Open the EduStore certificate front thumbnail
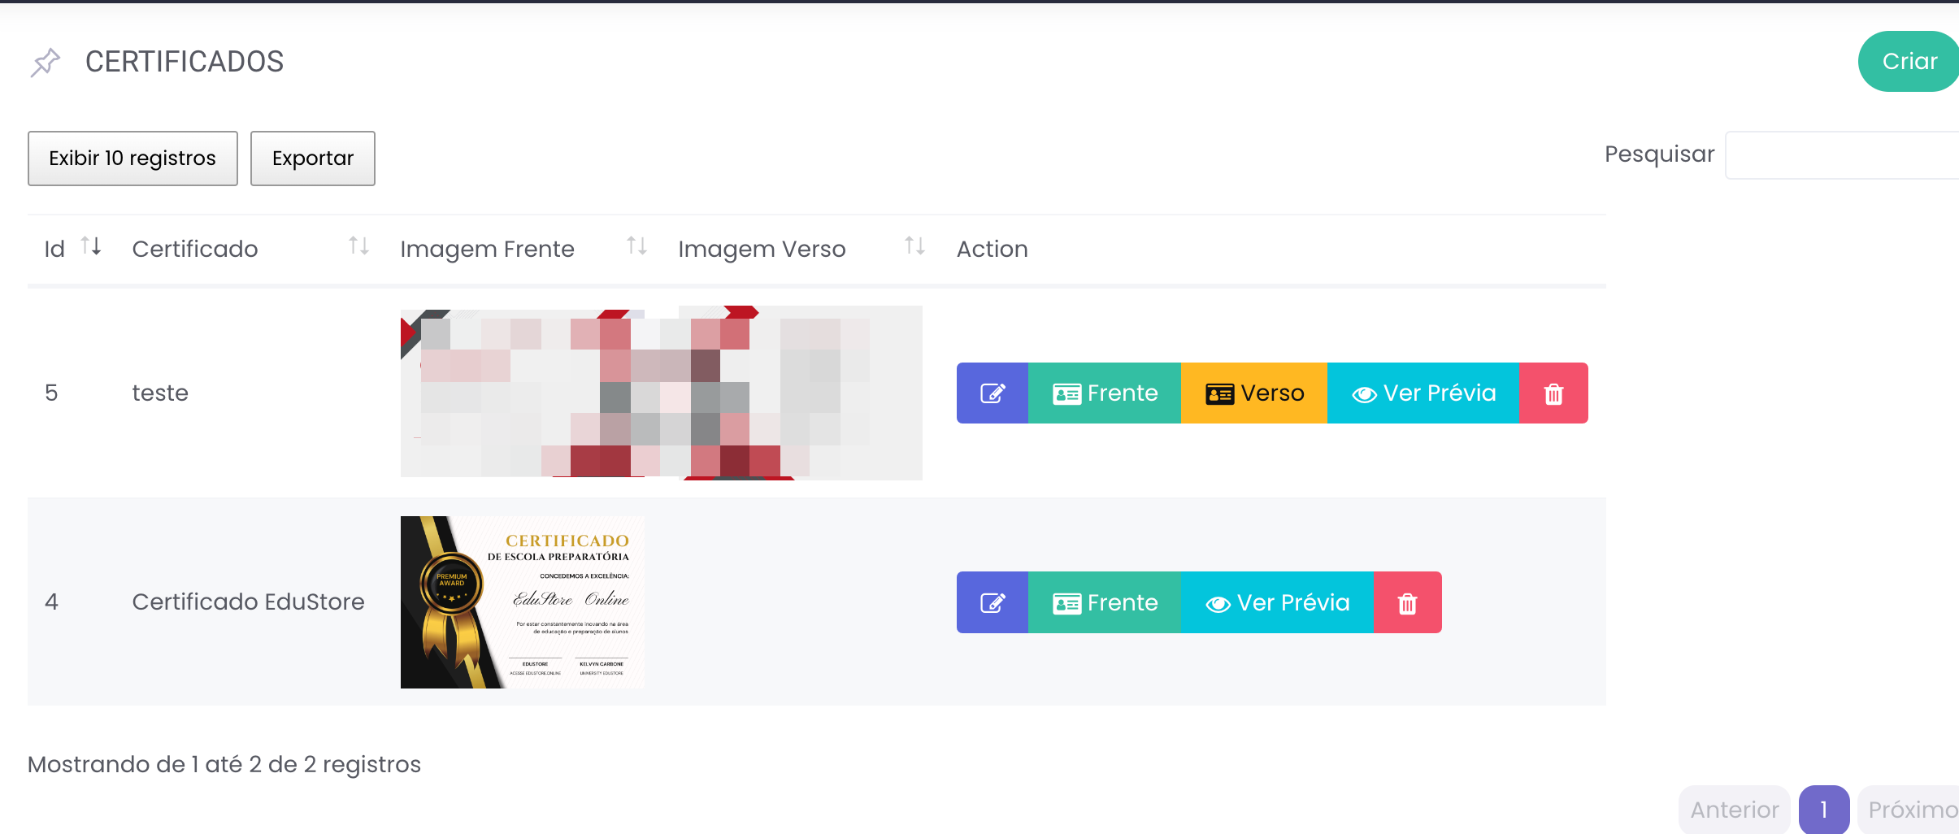The width and height of the screenshot is (1959, 834). (522, 602)
